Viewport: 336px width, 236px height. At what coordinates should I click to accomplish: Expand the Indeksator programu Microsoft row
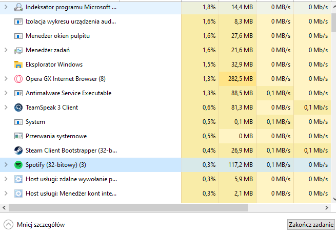click(x=6, y=7)
